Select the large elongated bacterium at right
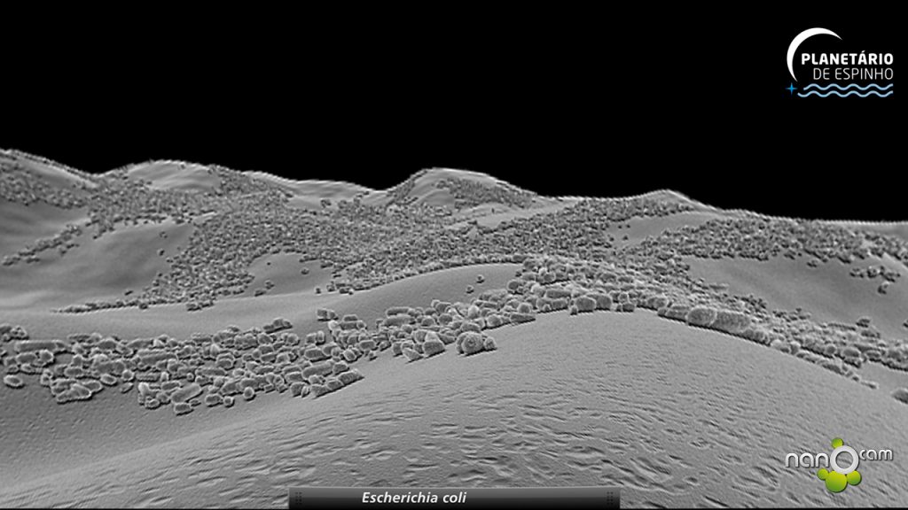This screenshot has height=510, width=908. pyautogui.click(x=702, y=315)
